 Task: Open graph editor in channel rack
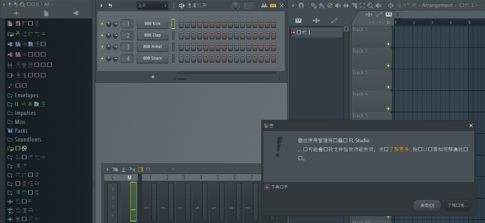tap(264, 5)
